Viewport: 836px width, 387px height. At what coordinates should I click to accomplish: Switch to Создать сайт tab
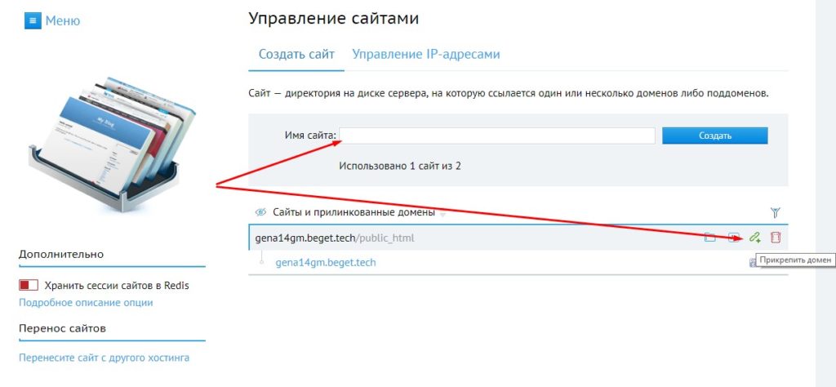pyautogui.click(x=296, y=55)
